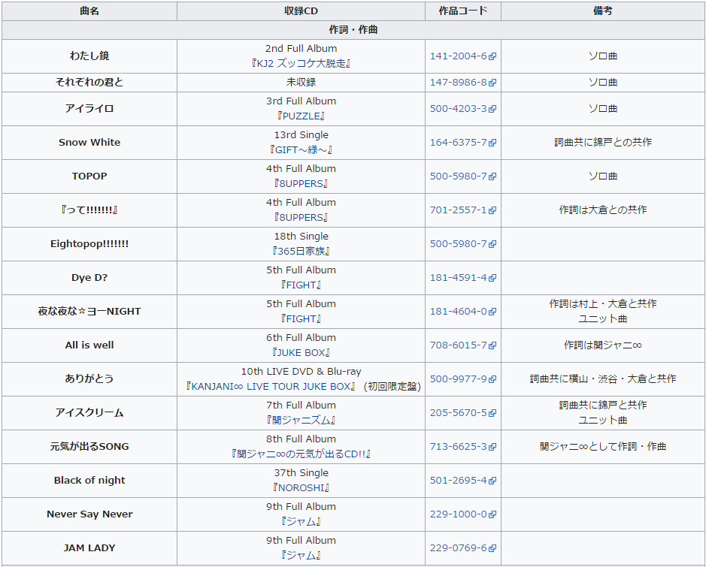
Task: Click the song title 夜な夜な☆ヨーNIGHT
Action: (x=89, y=311)
